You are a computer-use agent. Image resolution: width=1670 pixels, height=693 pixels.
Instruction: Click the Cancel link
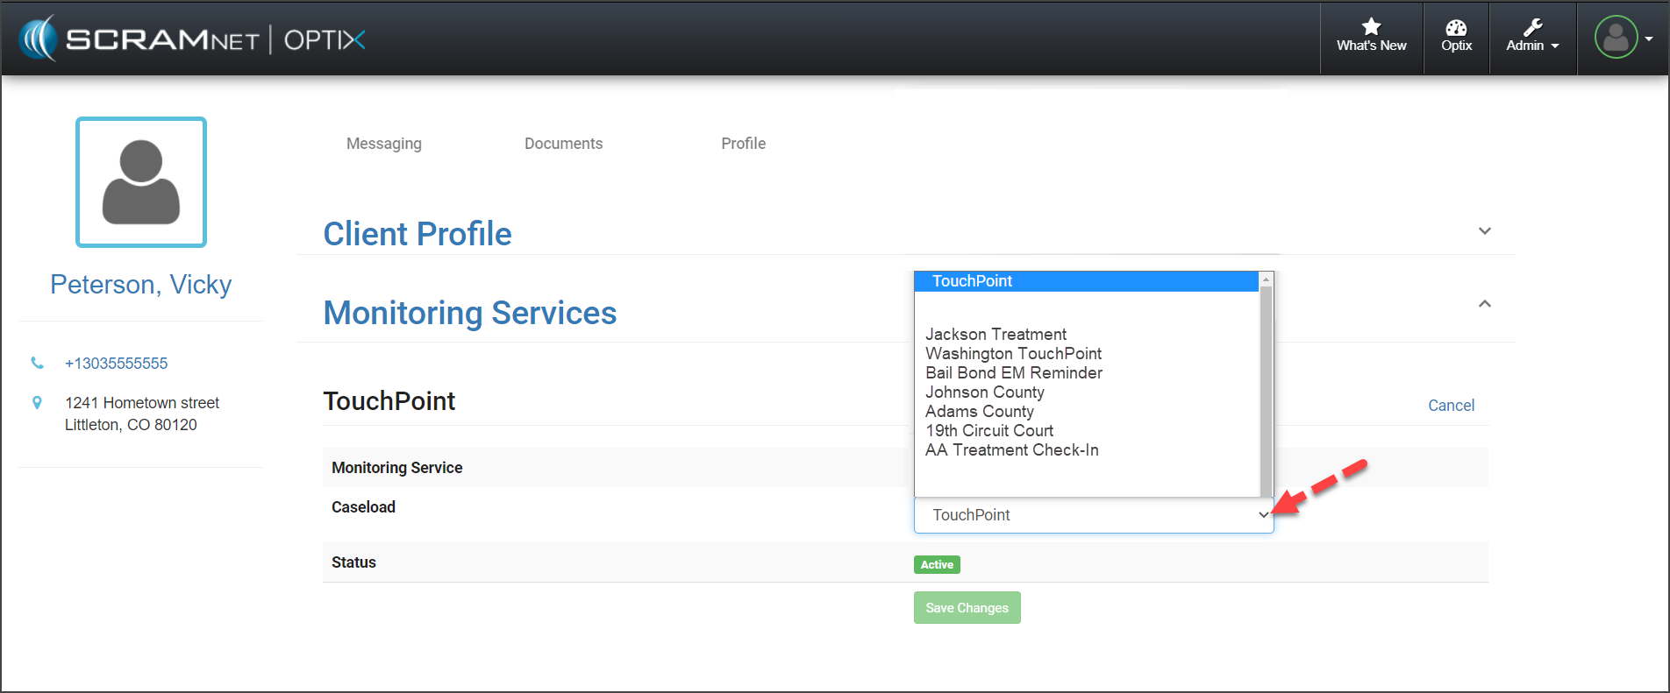[x=1451, y=406]
